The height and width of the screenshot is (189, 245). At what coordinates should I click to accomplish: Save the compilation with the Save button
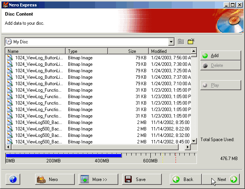tap(142, 179)
